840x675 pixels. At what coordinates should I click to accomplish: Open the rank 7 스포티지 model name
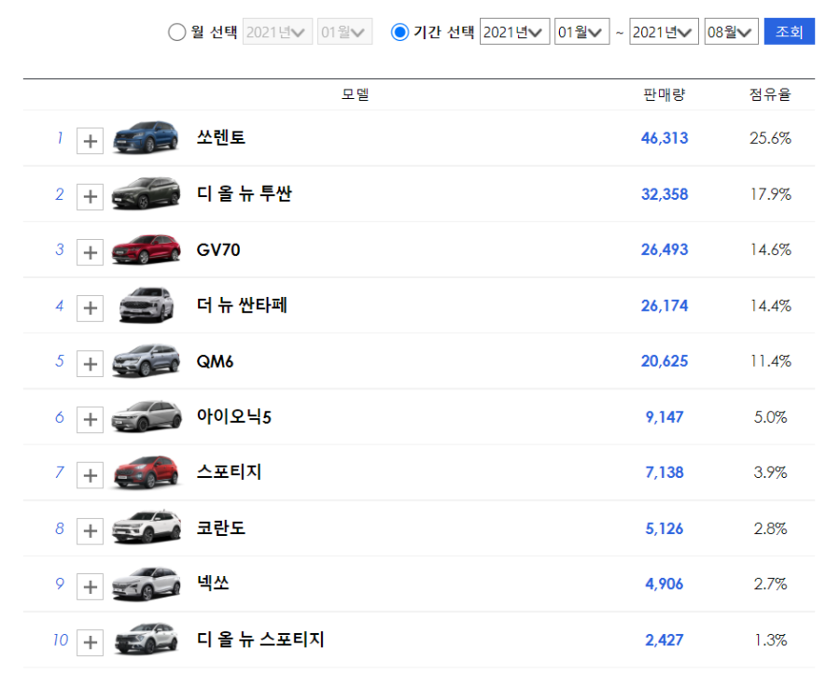pos(230,472)
